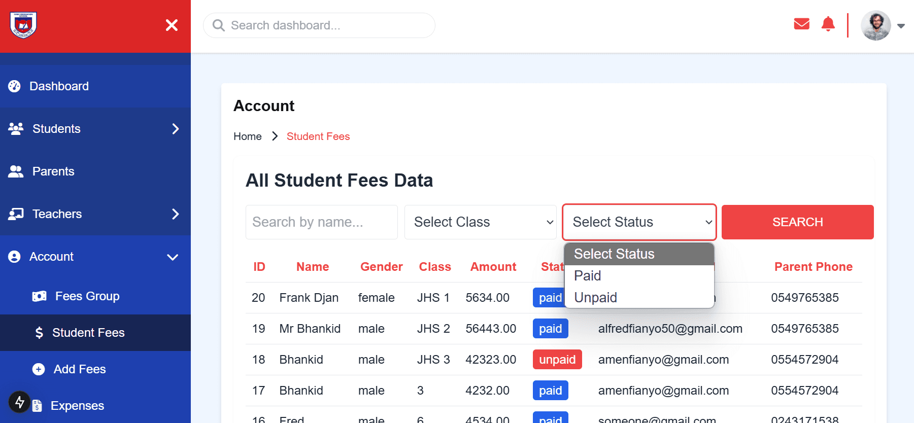The height and width of the screenshot is (423, 914).
Task: Click the lightning bolt floating icon
Action: 20,402
